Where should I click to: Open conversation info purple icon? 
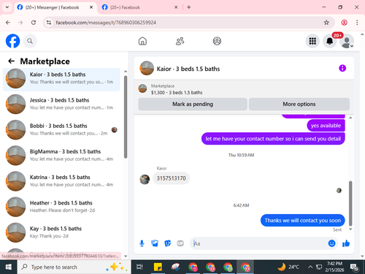pos(342,68)
